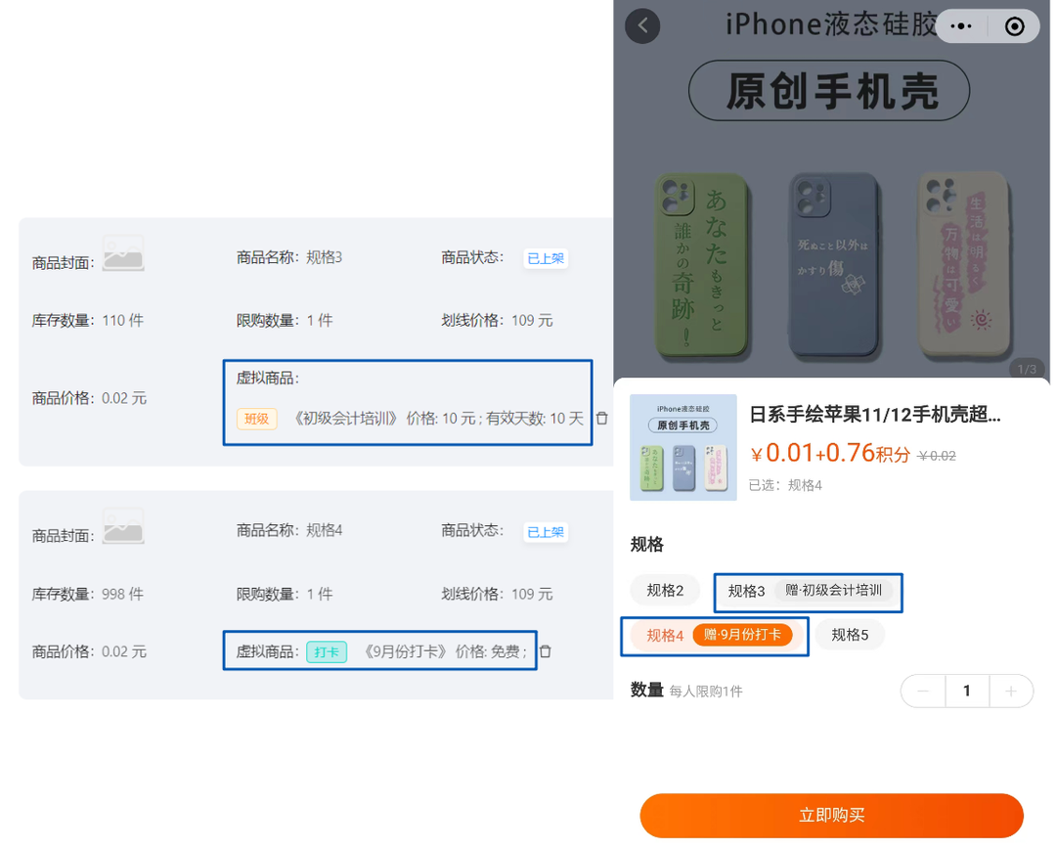Click the quantity number input field
The width and height of the screenshot is (1056, 850).
967,691
